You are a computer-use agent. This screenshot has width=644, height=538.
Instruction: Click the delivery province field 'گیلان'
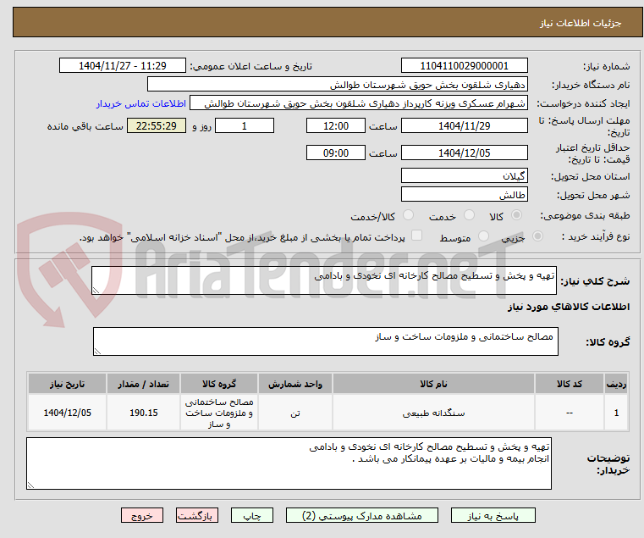tap(464, 176)
